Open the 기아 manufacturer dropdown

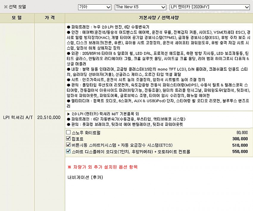pyautogui.click(x=95, y=7)
